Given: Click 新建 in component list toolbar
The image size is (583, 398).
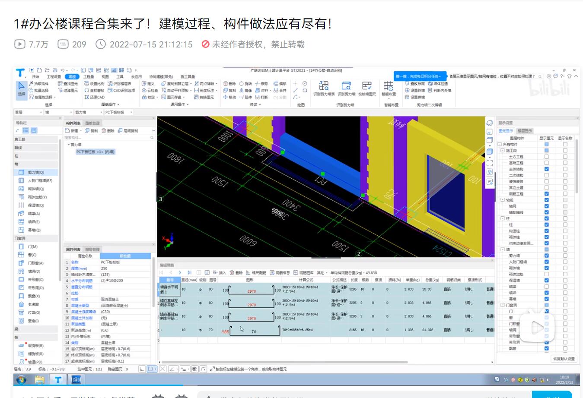Looking at the screenshot, I should [x=73, y=131].
